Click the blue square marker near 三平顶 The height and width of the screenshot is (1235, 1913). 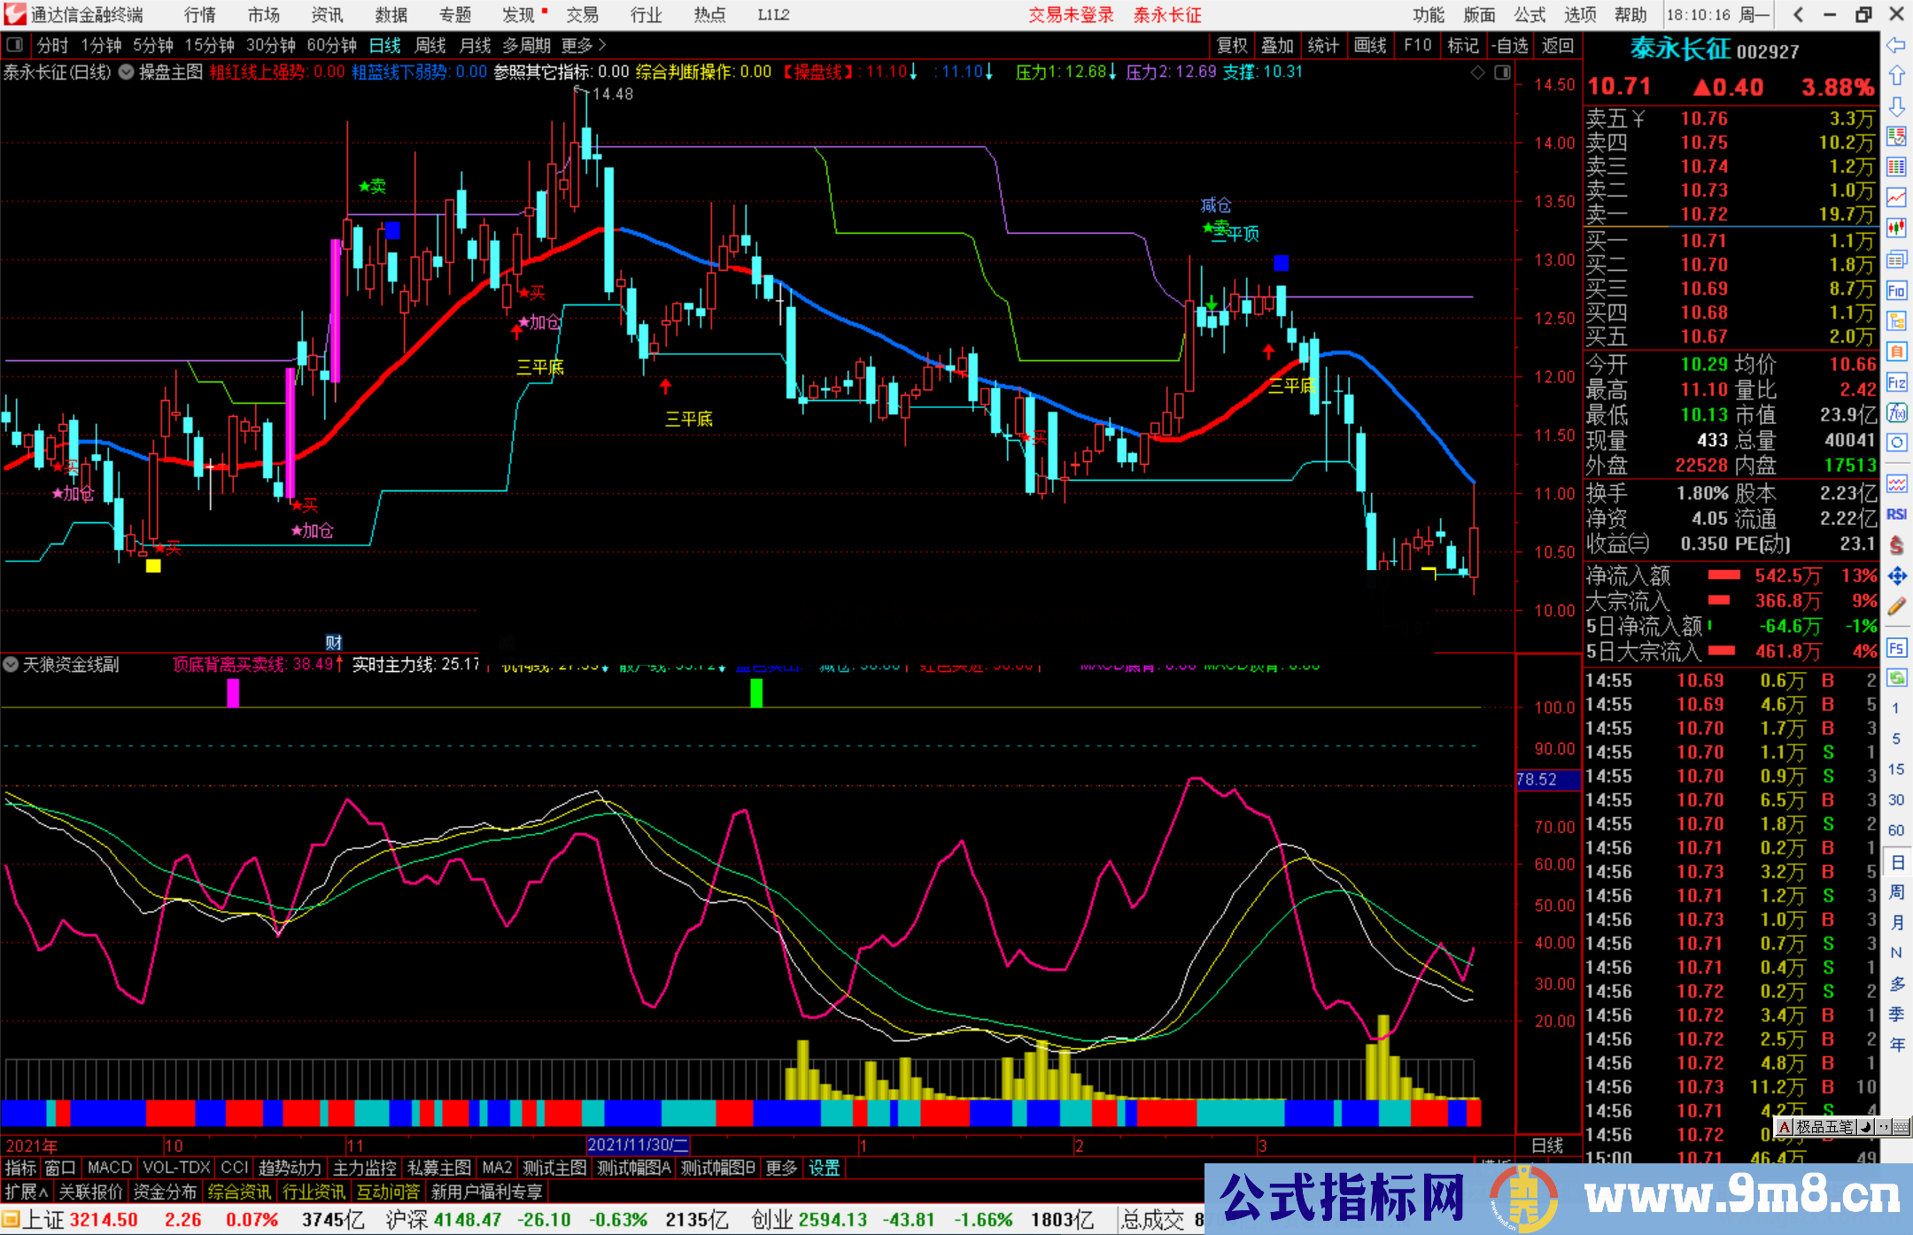click(1281, 263)
